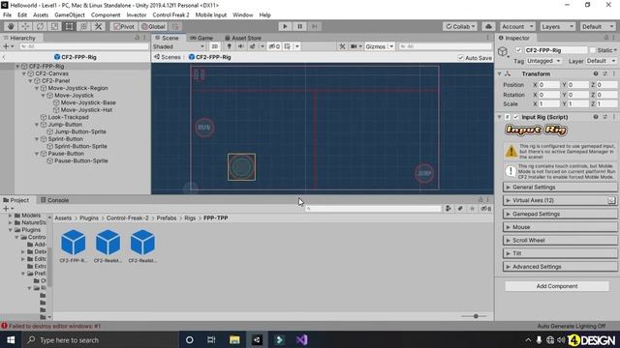The image size is (620, 348).
Task: Toggle scene audio speaker icon
Action: click(241, 46)
